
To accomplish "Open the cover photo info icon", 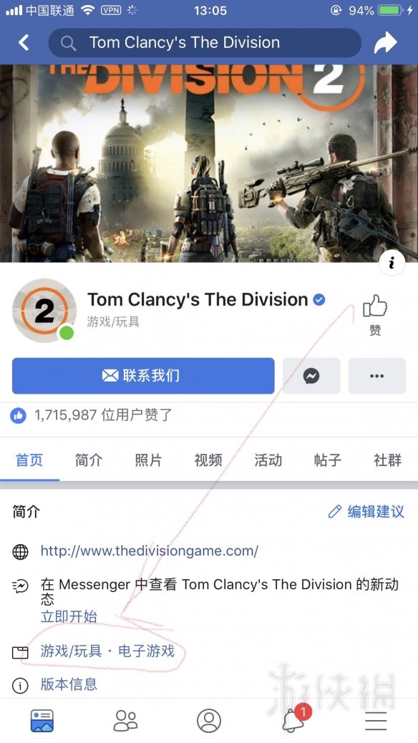I will click(x=392, y=263).
